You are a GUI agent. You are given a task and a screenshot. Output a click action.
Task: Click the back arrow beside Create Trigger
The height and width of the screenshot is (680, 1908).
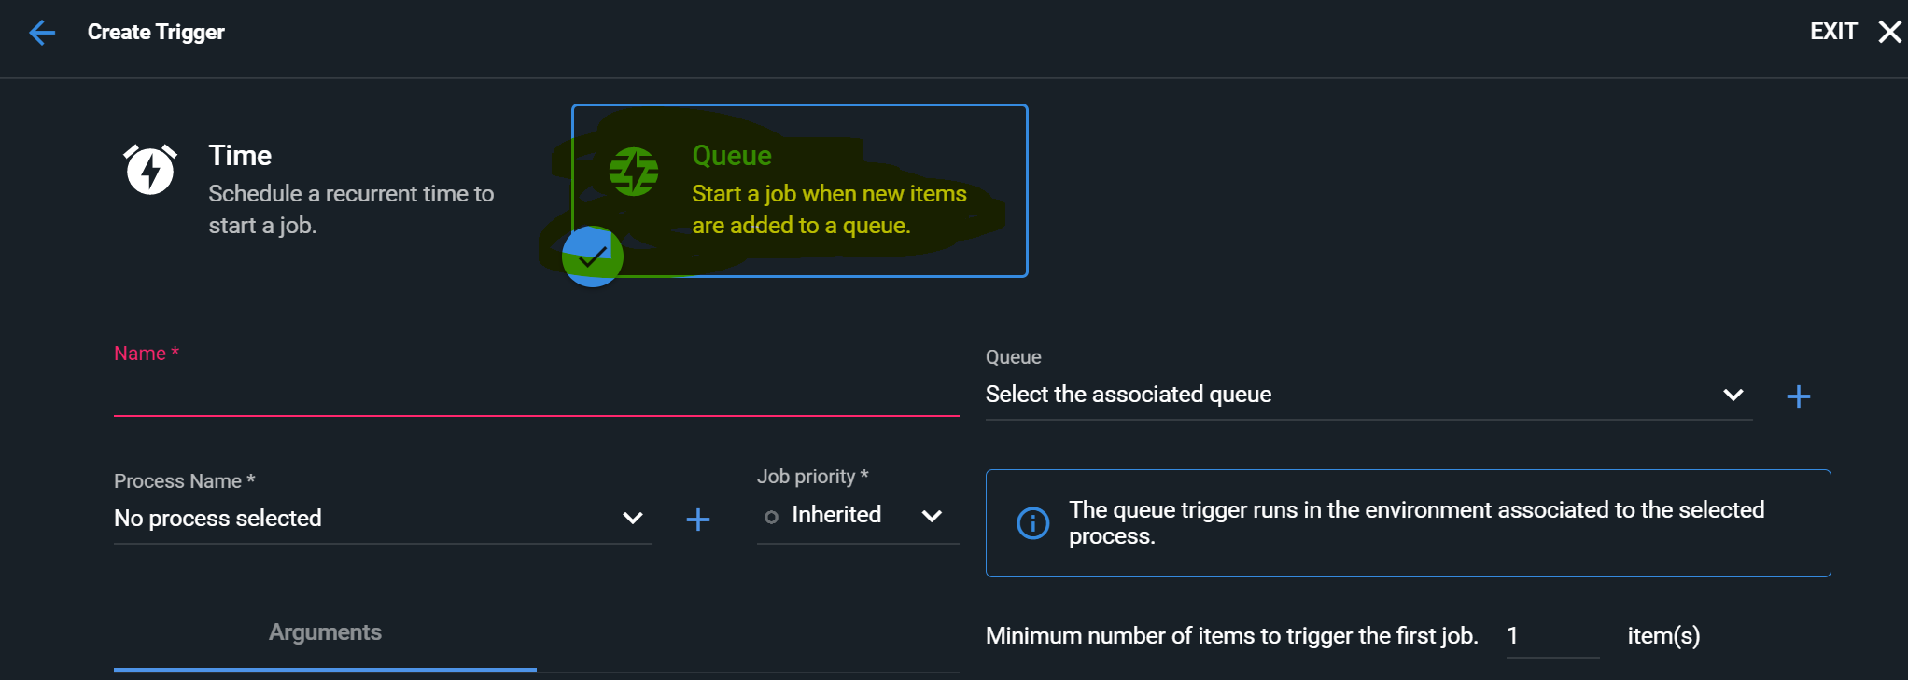(40, 32)
